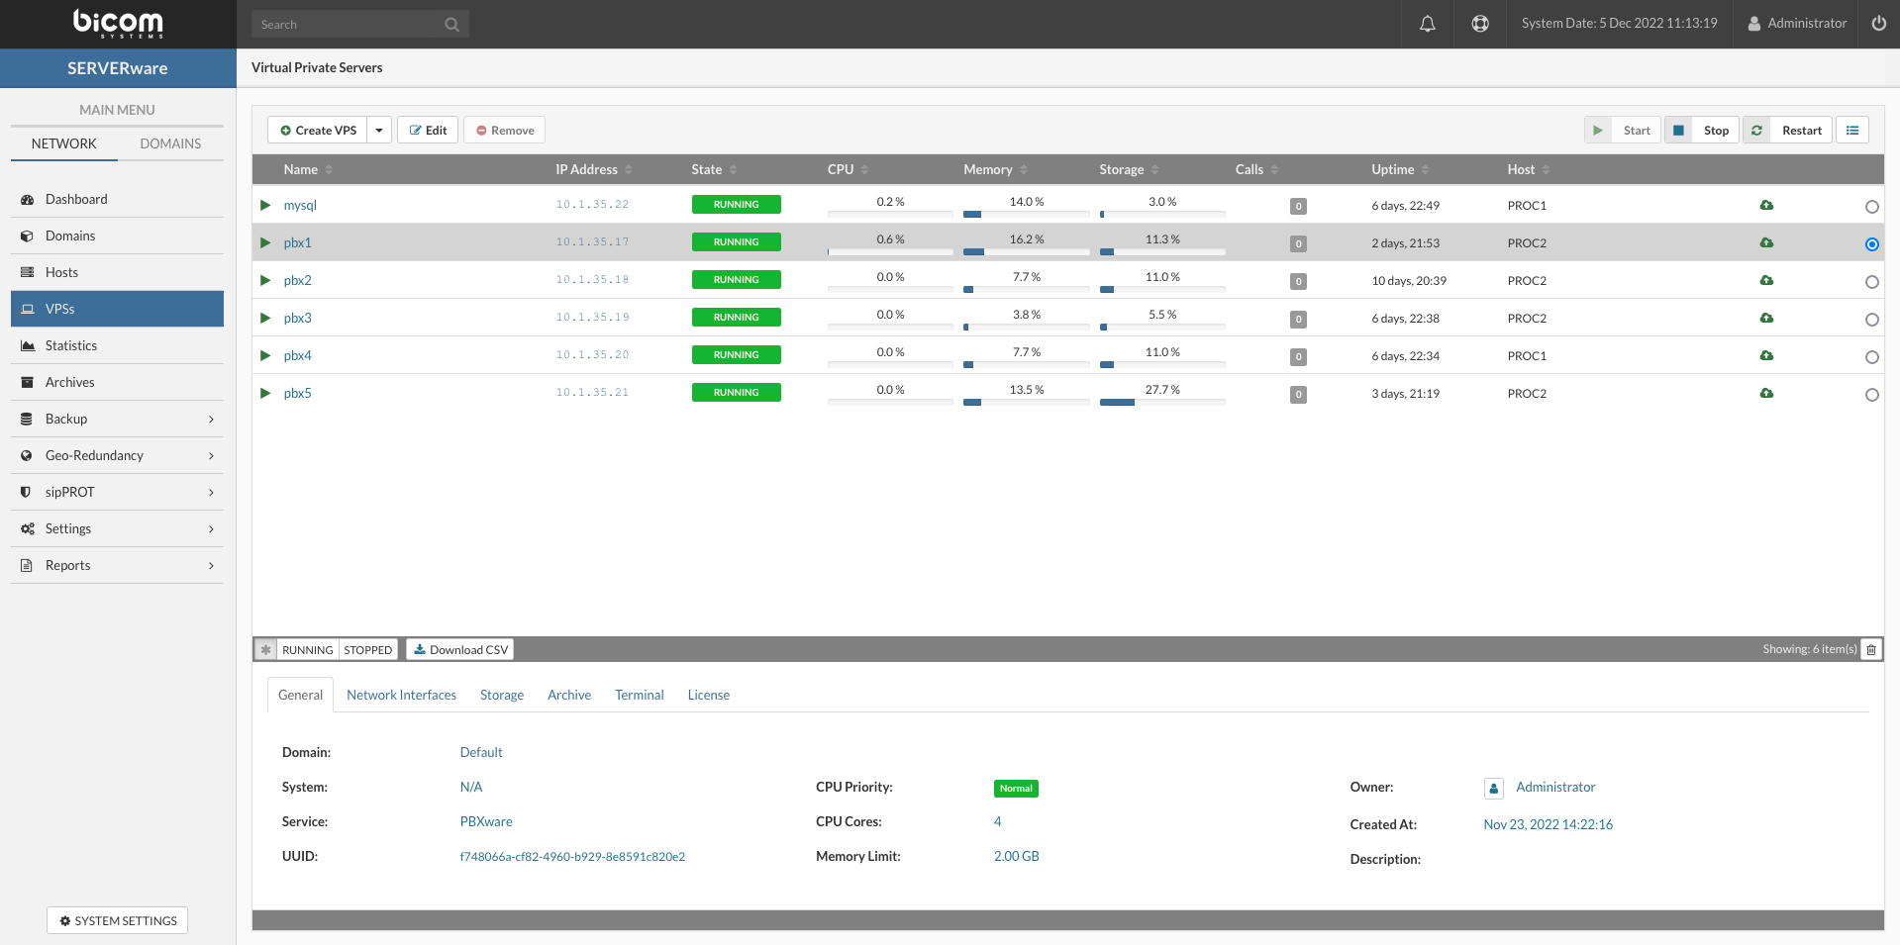1900x945 pixels.
Task: Click the cloud backup icon for mysql
Action: pyautogui.click(x=1766, y=206)
